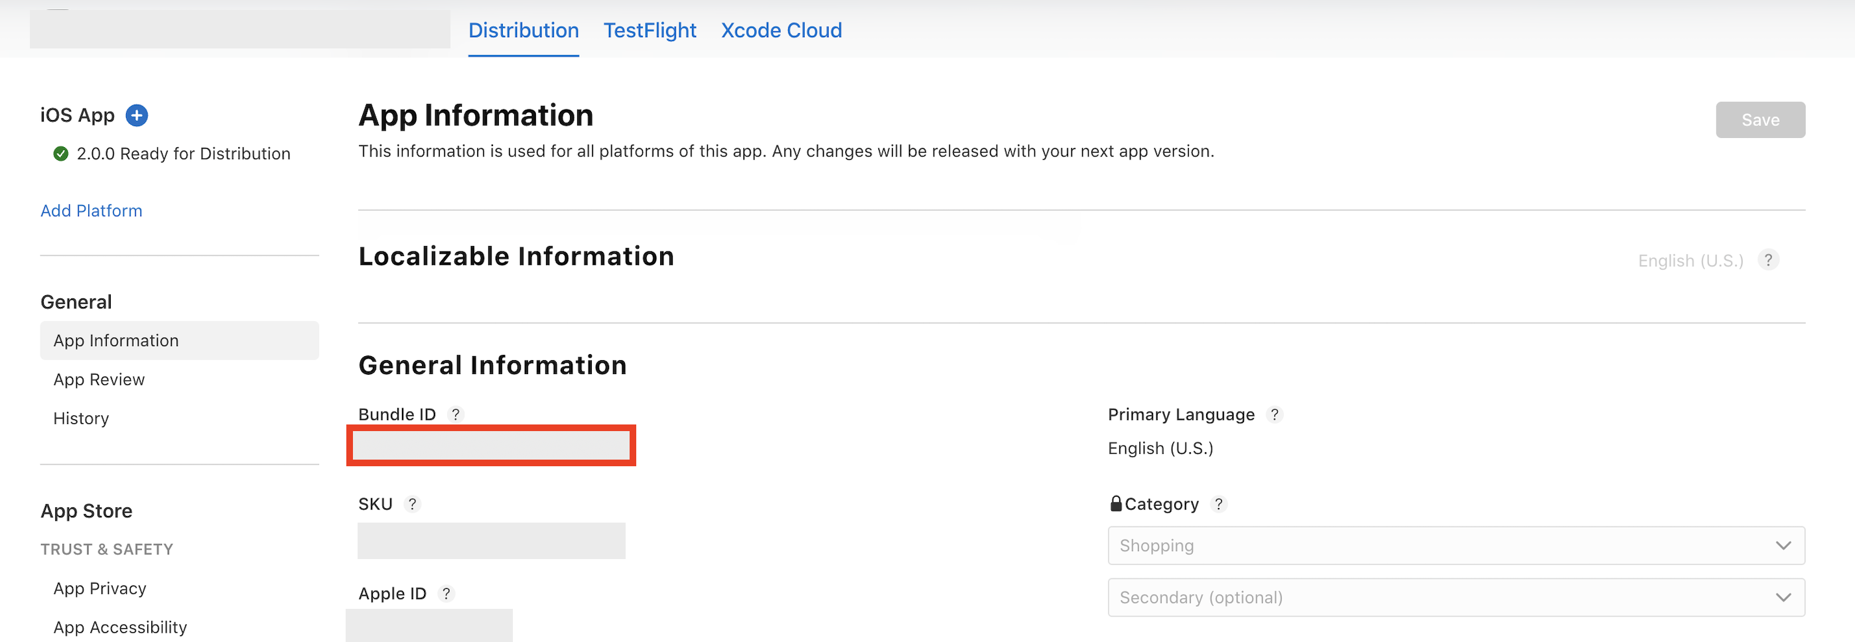1855x642 pixels.
Task: Open App Review in the sidebar
Action: pyautogui.click(x=100, y=379)
